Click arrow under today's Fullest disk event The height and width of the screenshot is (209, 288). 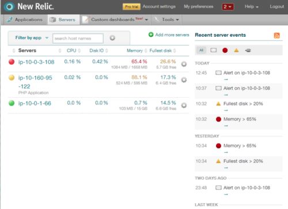pos(226,111)
